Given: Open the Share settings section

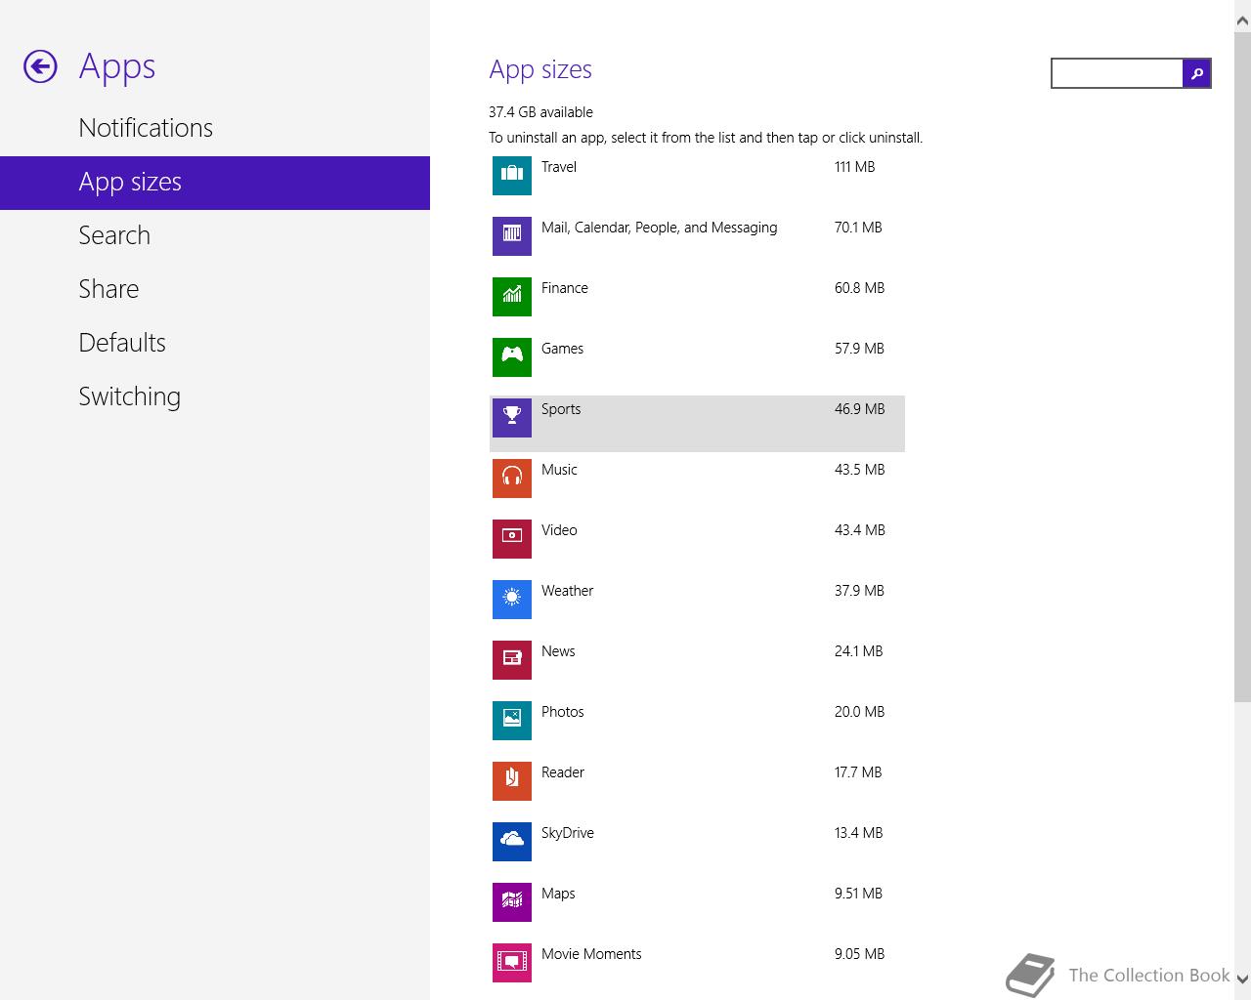Looking at the screenshot, I should pos(108,289).
